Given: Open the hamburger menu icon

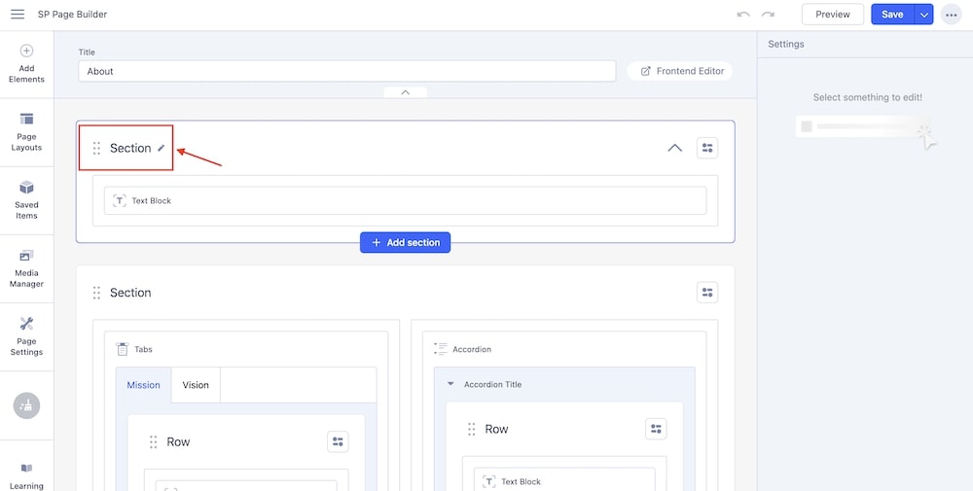Looking at the screenshot, I should point(18,15).
